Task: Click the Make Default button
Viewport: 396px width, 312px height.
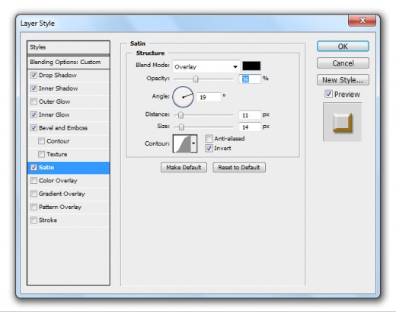Action: click(184, 167)
